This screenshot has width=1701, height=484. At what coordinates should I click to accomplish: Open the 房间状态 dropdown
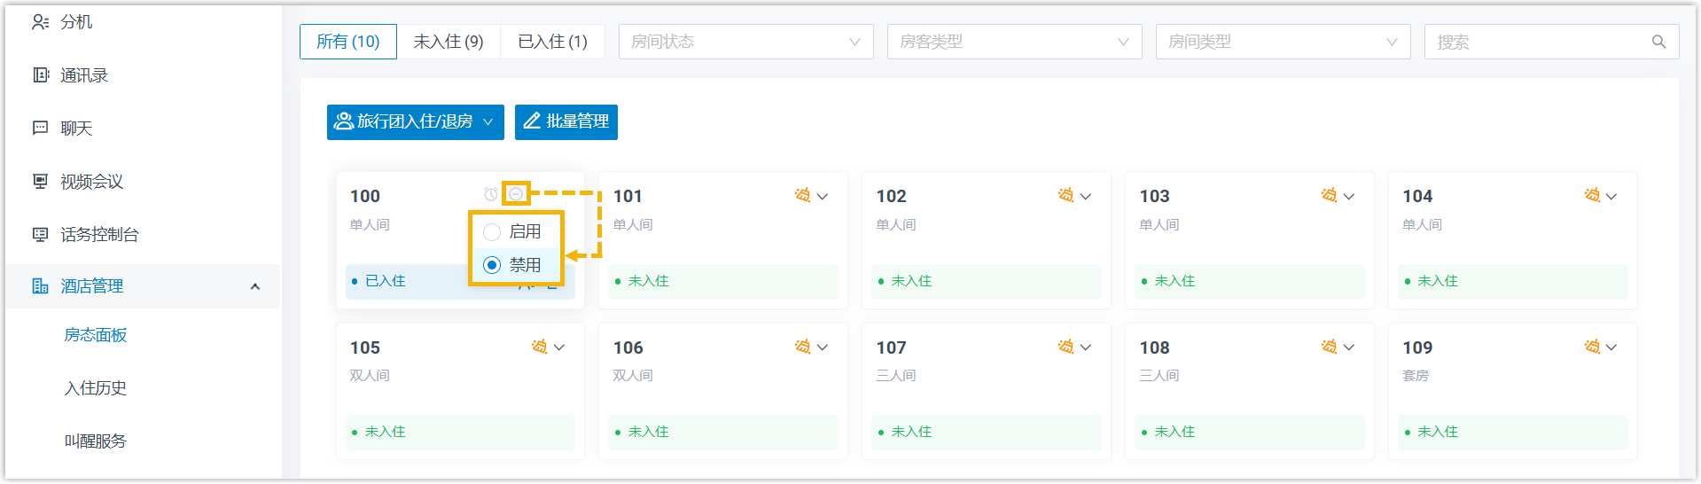745,42
